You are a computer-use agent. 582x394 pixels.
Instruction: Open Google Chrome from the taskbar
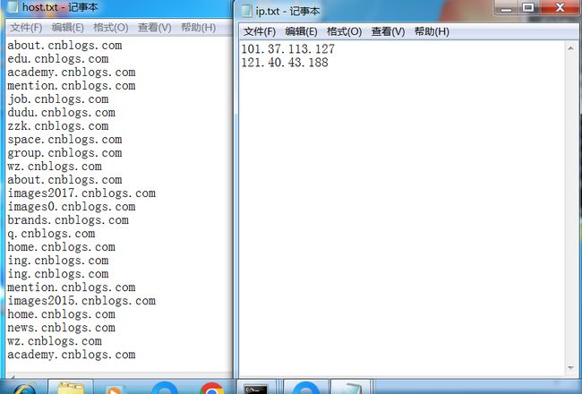coord(211,389)
